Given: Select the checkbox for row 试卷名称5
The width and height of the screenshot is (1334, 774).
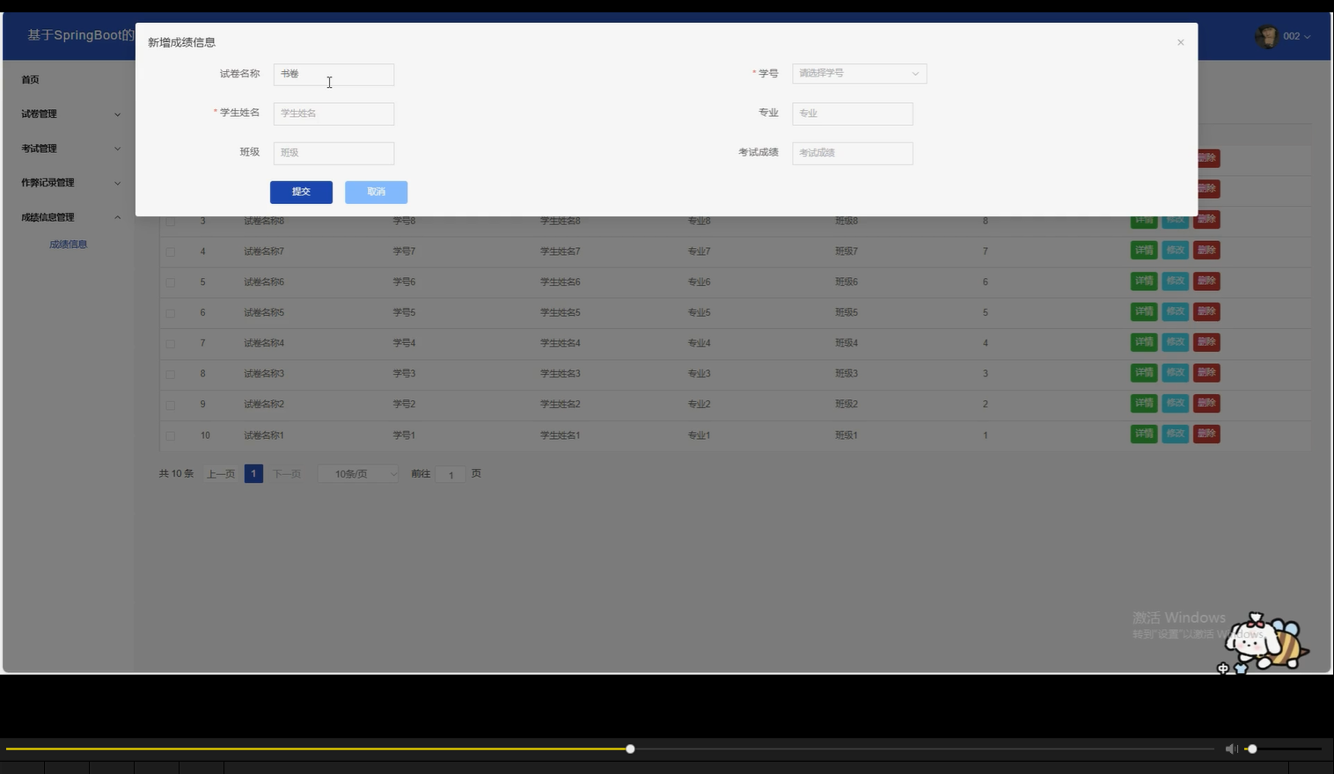Looking at the screenshot, I should [x=171, y=313].
